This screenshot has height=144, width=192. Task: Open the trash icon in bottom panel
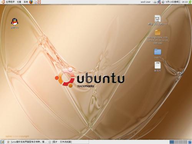pos(190,142)
